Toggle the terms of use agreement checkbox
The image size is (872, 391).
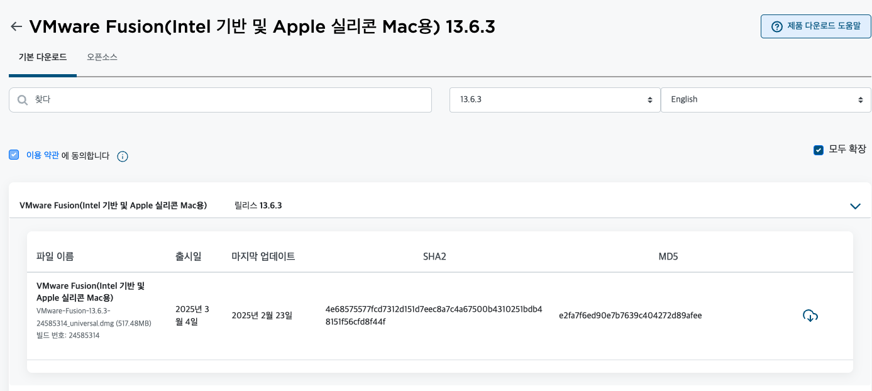coord(14,155)
